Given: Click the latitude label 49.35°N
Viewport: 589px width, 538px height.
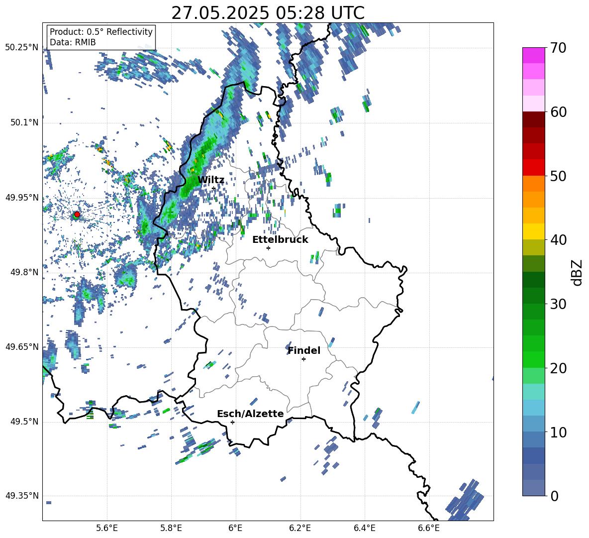Looking at the screenshot, I should tap(22, 496).
